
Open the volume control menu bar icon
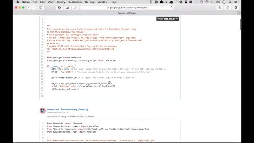point(212,2)
